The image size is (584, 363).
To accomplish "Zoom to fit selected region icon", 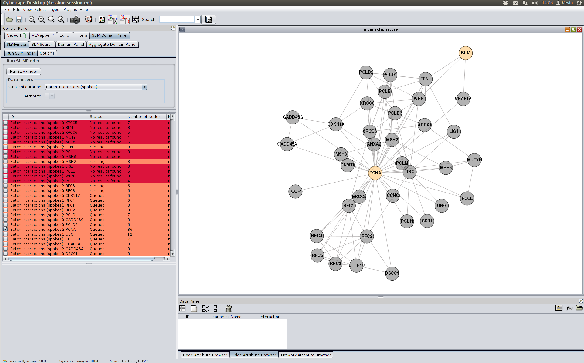I will pyautogui.click(x=51, y=19).
